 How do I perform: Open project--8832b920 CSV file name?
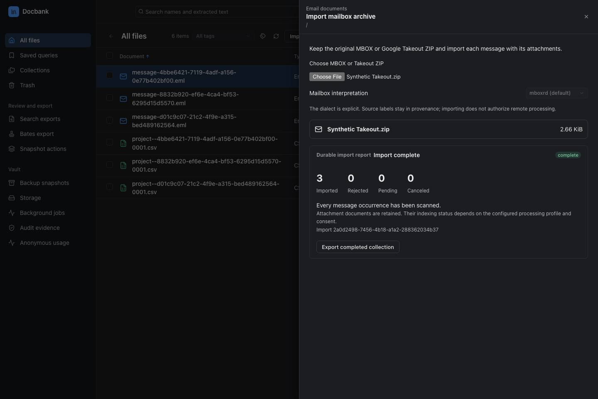tap(206, 165)
